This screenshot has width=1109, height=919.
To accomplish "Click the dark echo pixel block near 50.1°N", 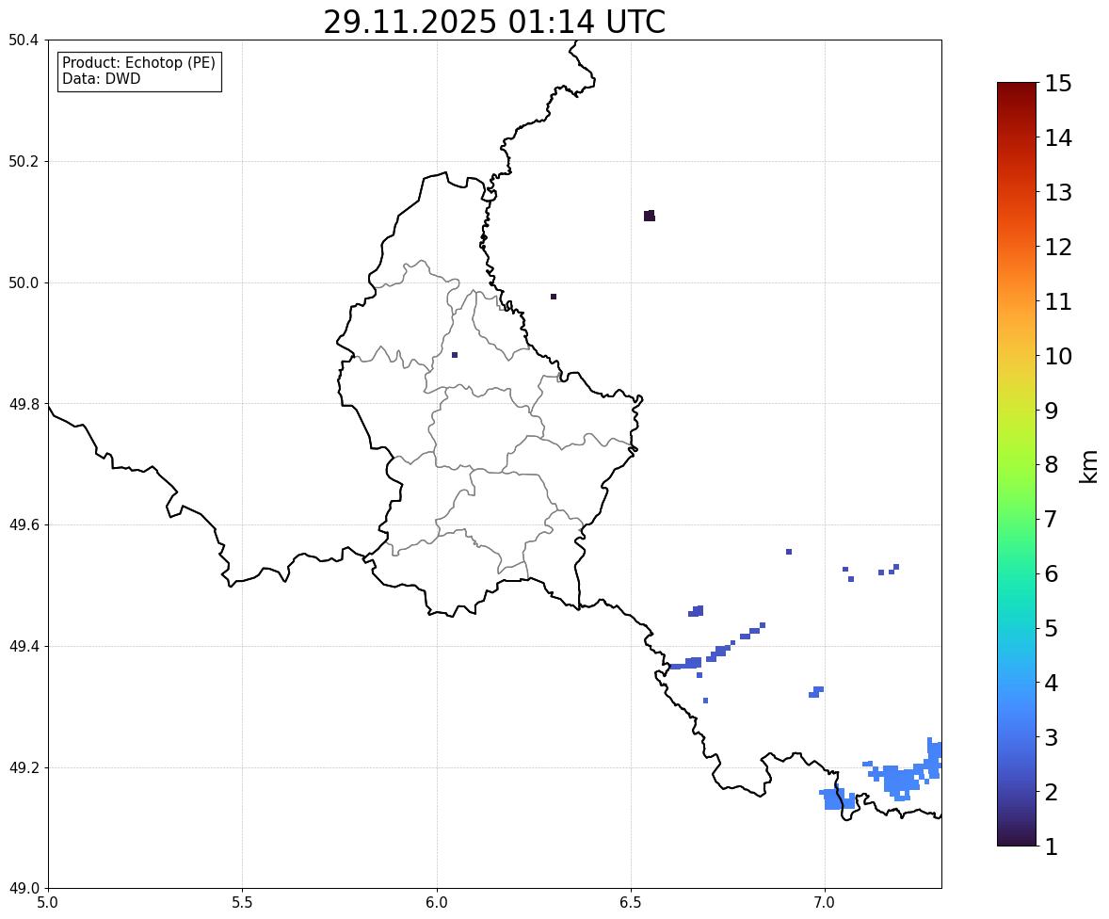I will tap(650, 216).
